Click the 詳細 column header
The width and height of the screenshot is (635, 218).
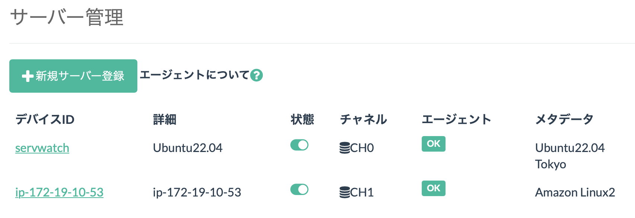(x=165, y=119)
